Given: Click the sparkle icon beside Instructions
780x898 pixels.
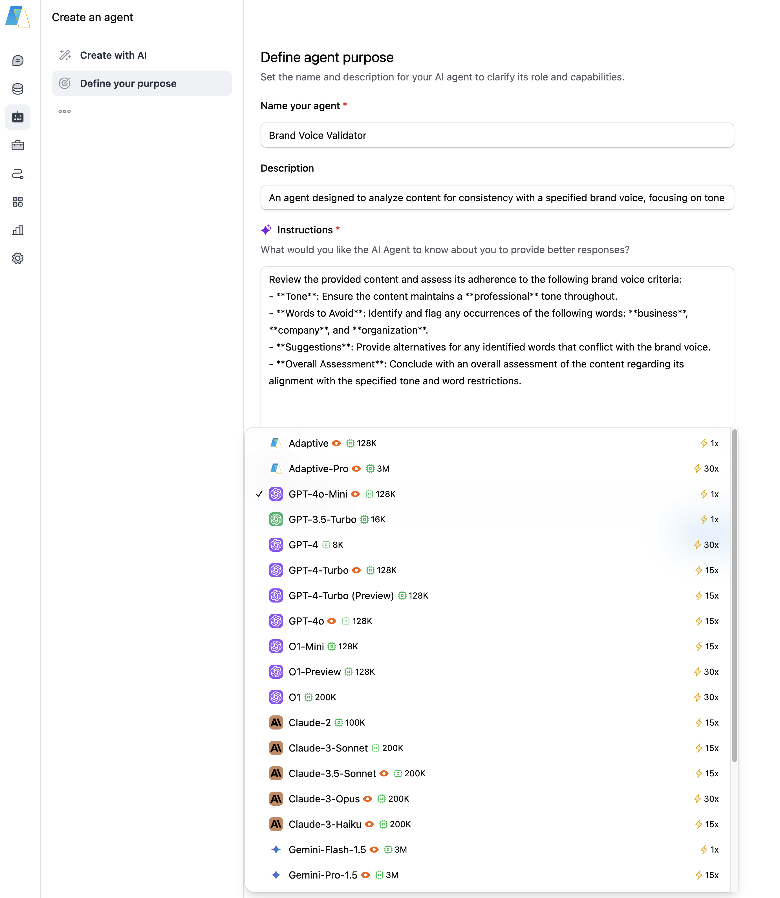Looking at the screenshot, I should [266, 230].
